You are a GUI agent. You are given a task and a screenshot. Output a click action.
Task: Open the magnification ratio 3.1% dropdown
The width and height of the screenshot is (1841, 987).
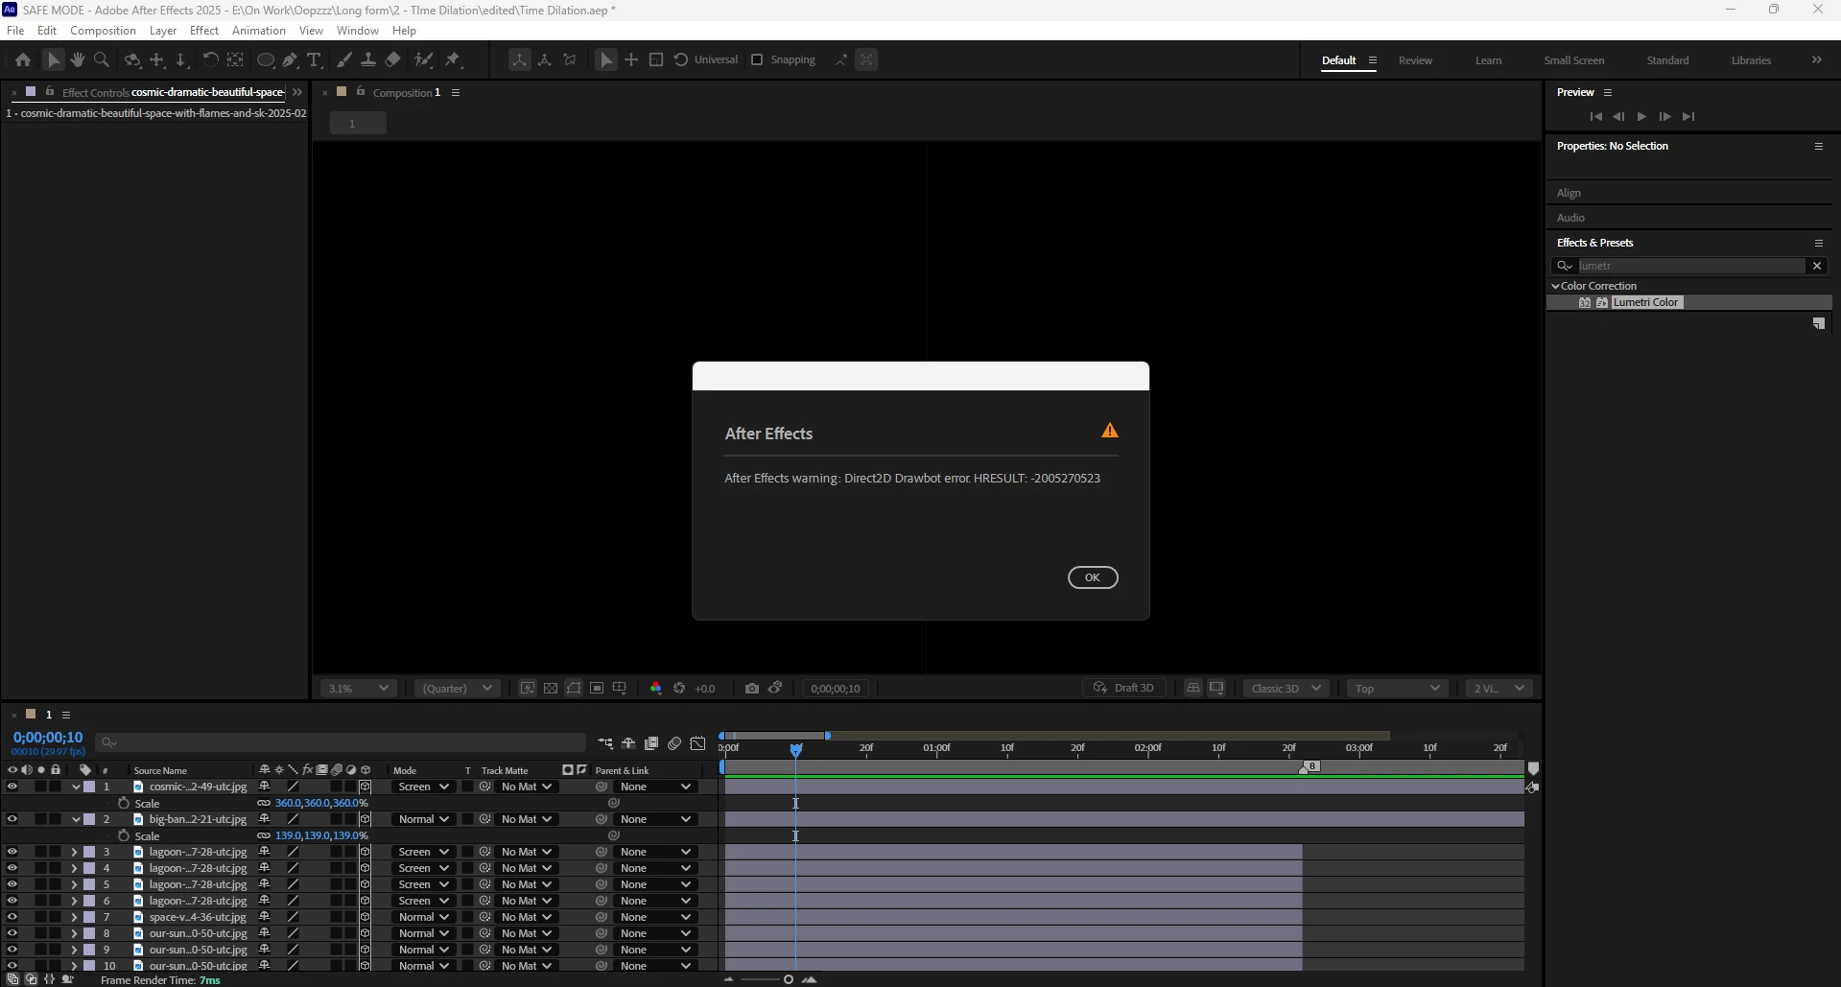click(x=358, y=688)
